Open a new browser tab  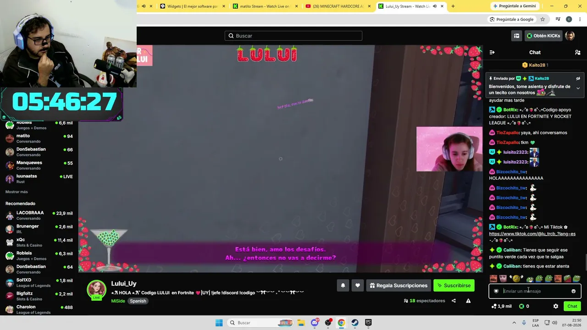click(453, 6)
